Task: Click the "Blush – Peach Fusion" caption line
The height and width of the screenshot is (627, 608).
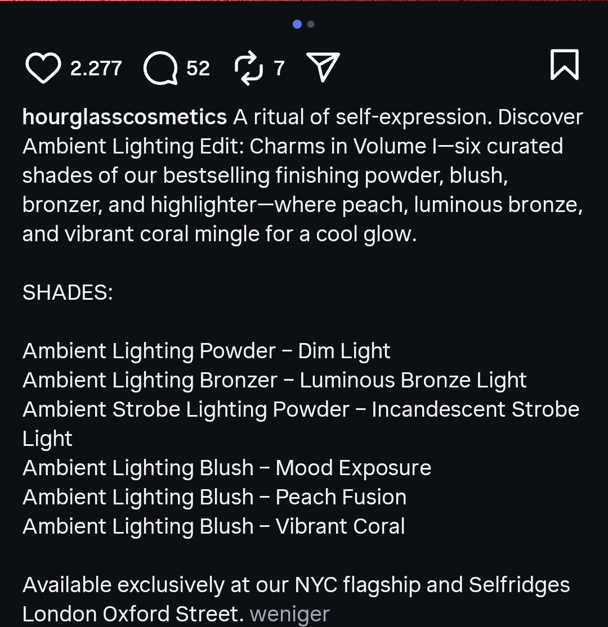Action: 214,497
